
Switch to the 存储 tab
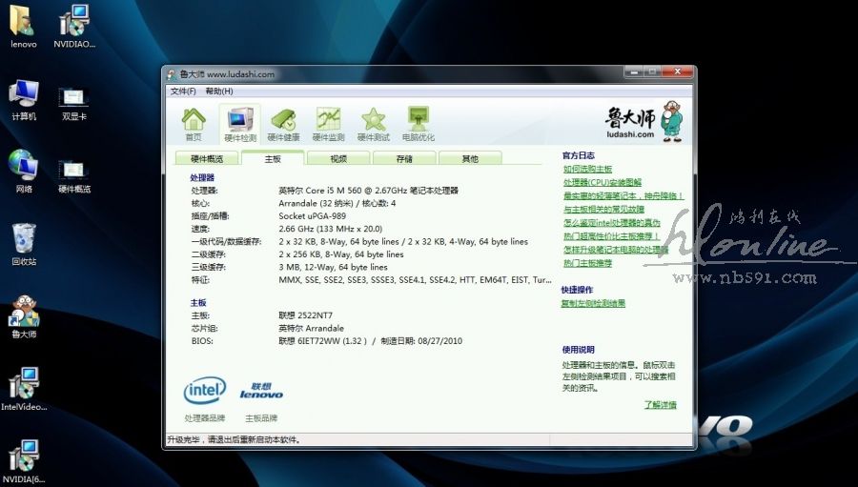point(404,159)
